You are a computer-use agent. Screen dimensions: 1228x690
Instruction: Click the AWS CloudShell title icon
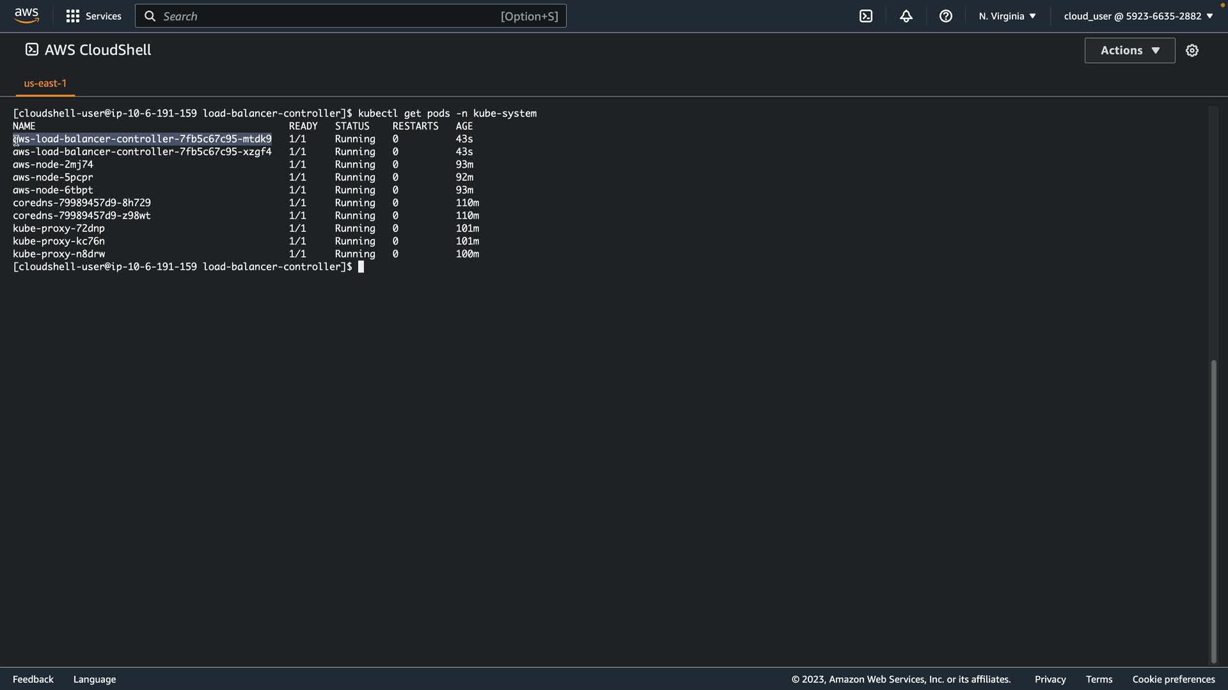[31, 50]
